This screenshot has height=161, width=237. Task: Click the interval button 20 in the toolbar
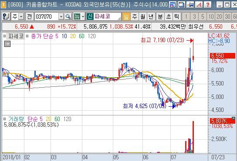219,16
